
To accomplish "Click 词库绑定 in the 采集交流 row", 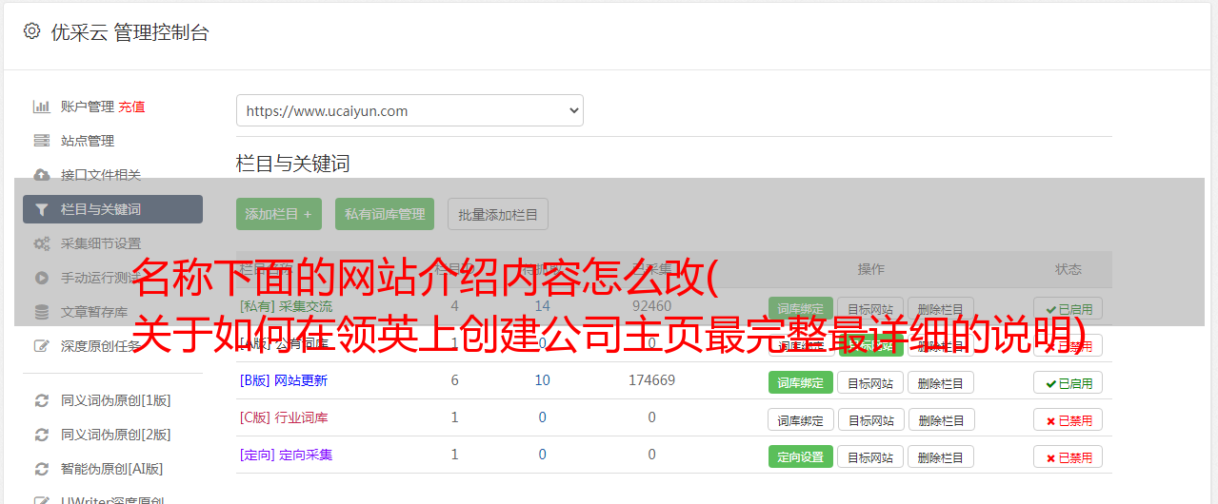I will point(800,308).
